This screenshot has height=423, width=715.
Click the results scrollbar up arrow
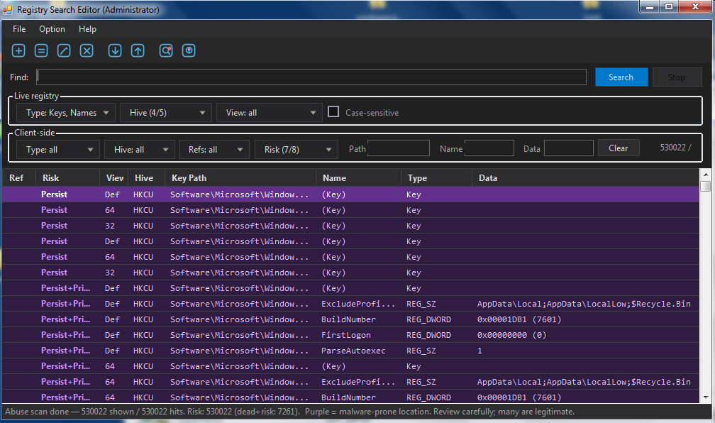click(x=705, y=175)
